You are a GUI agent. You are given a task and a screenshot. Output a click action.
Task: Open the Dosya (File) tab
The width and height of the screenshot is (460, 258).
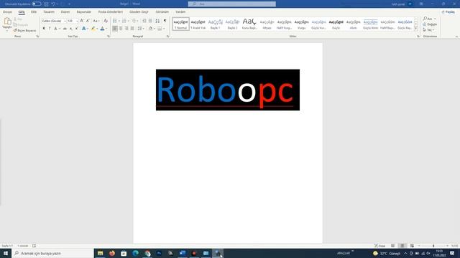click(x=7, y=12)
